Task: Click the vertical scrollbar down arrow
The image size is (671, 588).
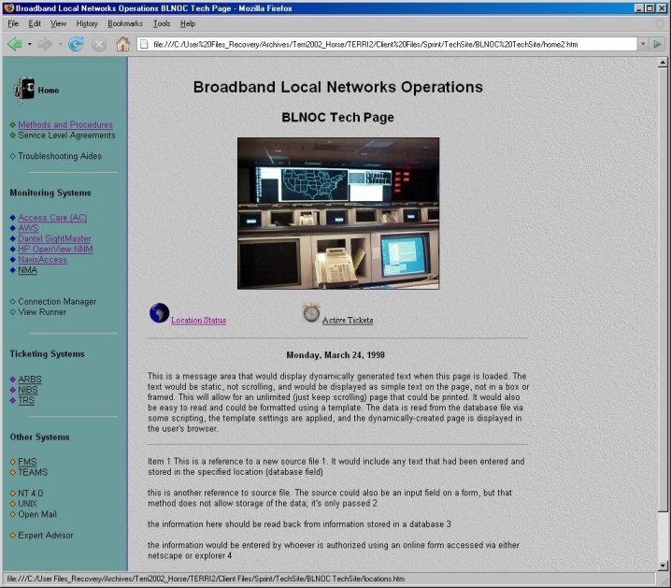Action: point(663,566)
